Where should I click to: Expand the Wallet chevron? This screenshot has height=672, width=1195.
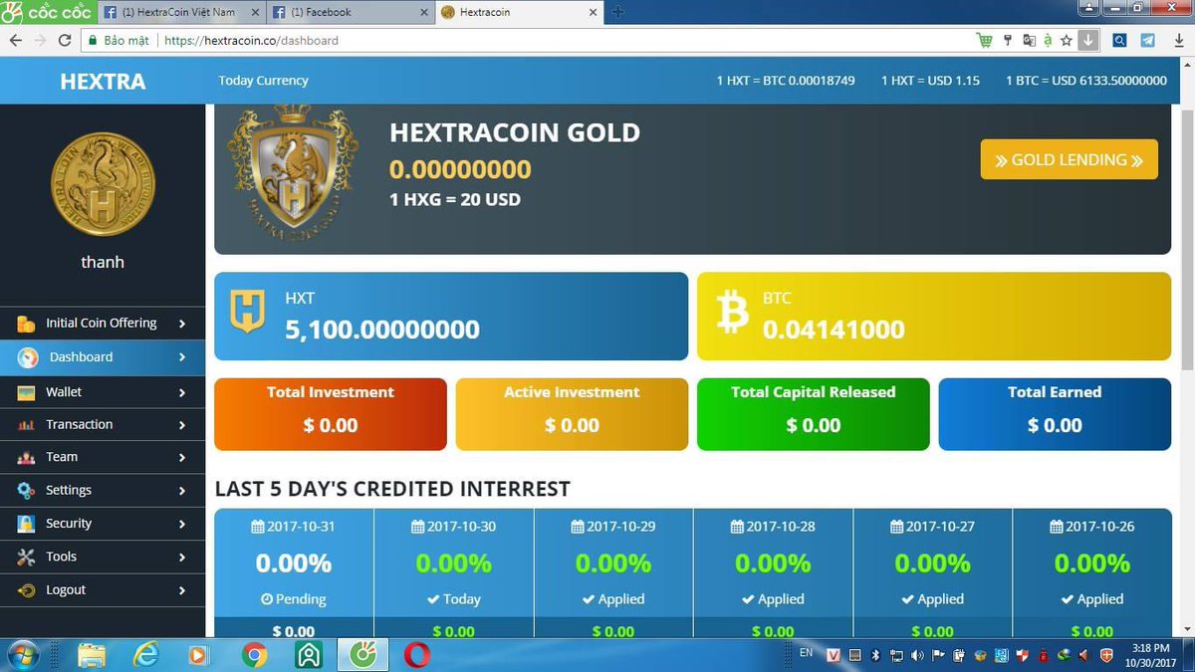tap(182, 393)
